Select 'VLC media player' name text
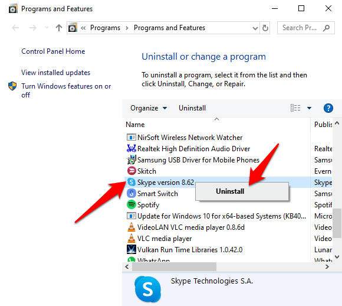The image size is (342, 306). point(165,239)
